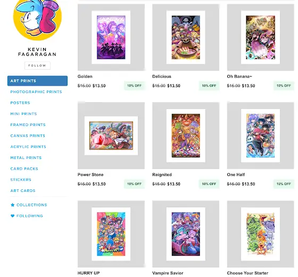The width and height of the screenshot is (298, 277).
Task: Click the Following heart icon
Action: pos(13,216)
